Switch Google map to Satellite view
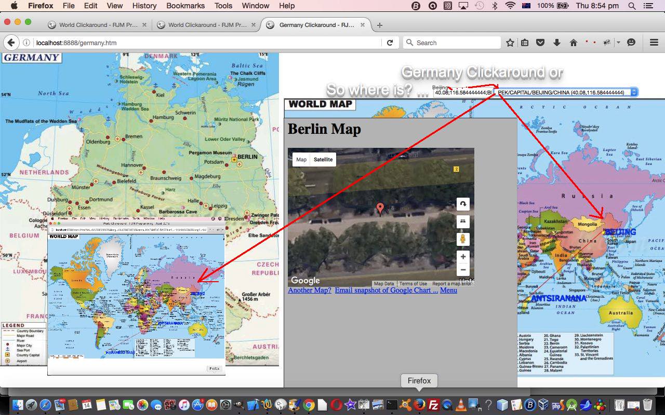The height and width of the screenshot is (415, 665). point(323,159)
